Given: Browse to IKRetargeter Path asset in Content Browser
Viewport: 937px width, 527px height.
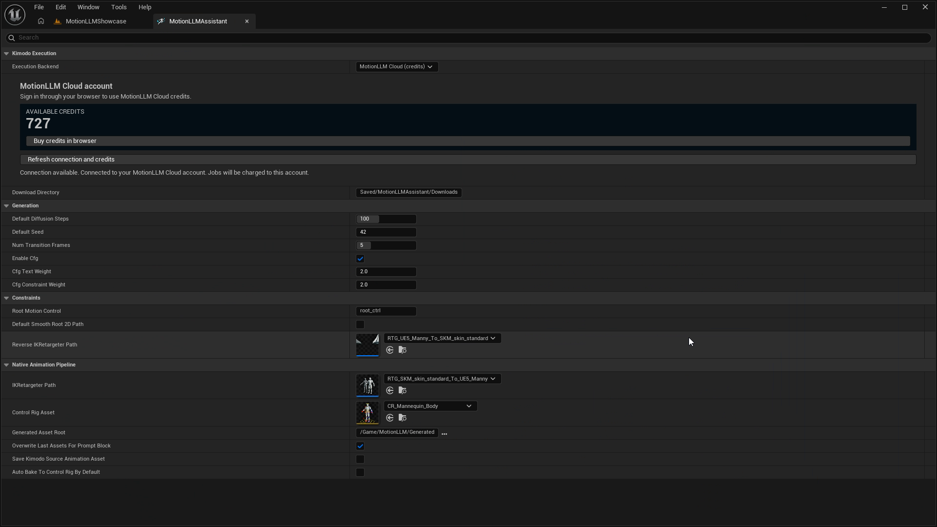Looking at the screenshot, I should (403, 390).
